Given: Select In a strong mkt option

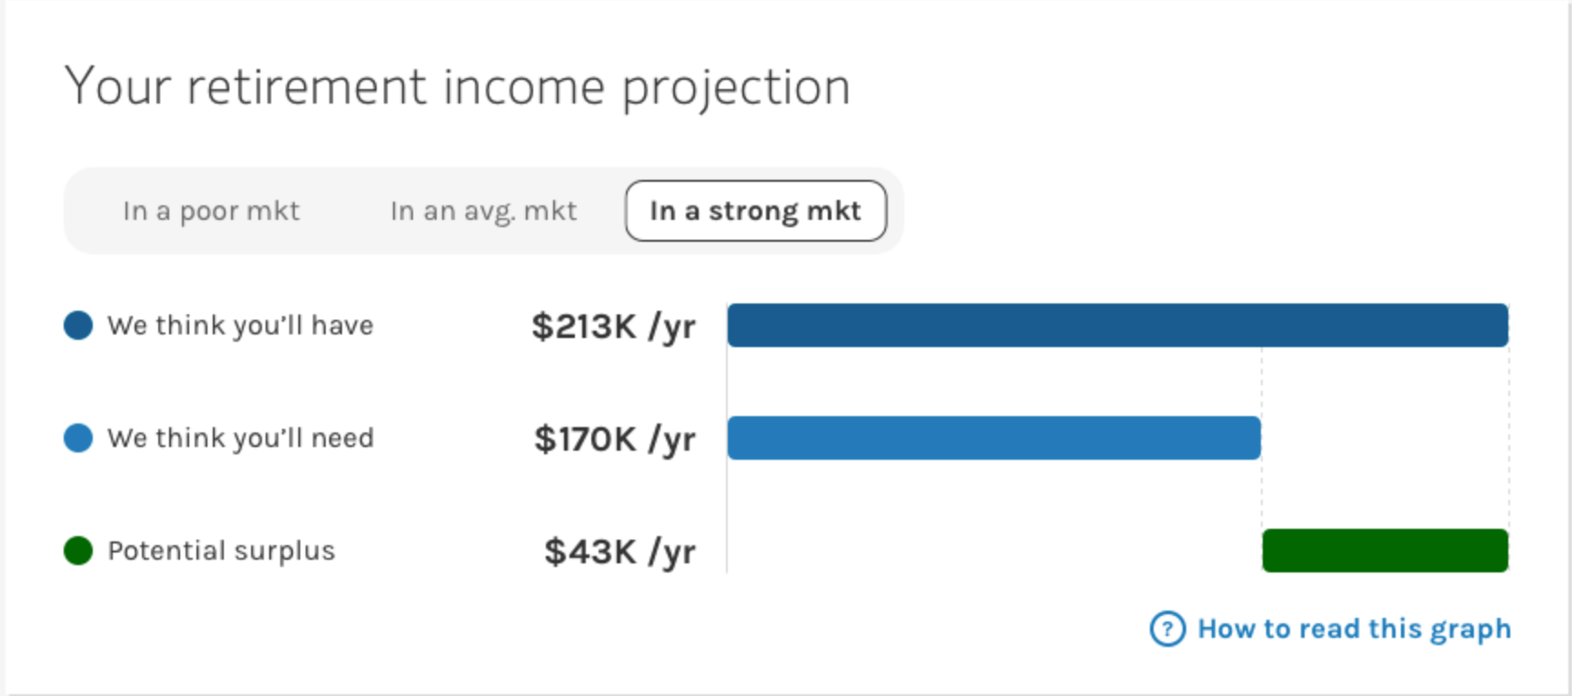Looking at the screenshot, I should (x=755, y=211).
